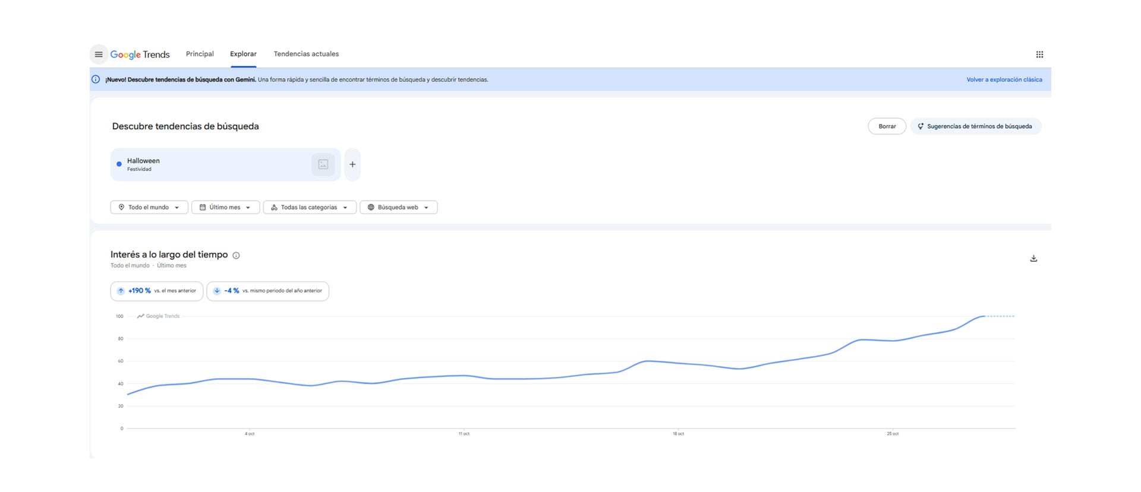The image size is (1141, 492).
Task: Open Sugerencias de términos de búsqueda
Action: click(976, 126)
